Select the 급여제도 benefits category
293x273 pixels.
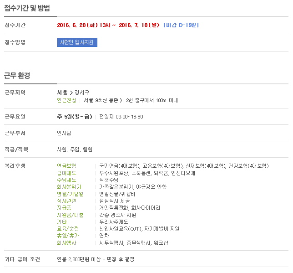point(66,173)
